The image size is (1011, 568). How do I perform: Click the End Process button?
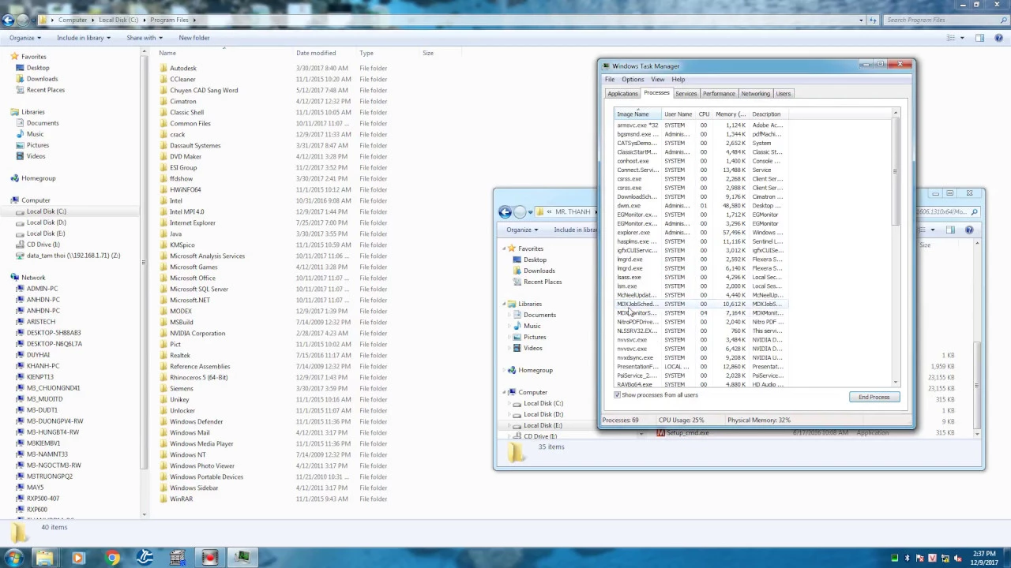pyautogui.click(x=874, y=397)
